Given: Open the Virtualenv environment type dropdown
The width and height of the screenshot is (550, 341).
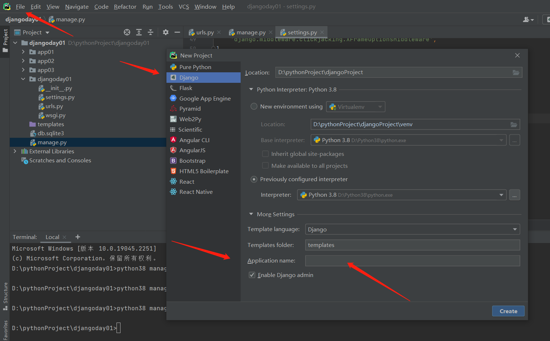Looking at the screenshot, I should [356, 107].
